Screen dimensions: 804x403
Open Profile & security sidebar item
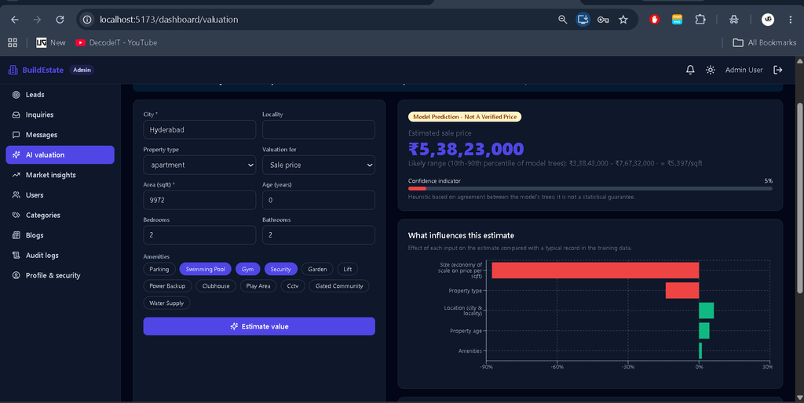(60, 275)
